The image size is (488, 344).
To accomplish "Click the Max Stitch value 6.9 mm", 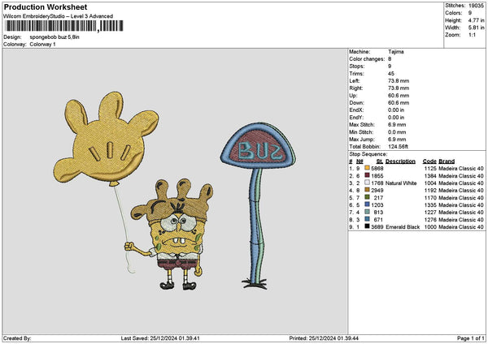I will (x=397, y=124).
